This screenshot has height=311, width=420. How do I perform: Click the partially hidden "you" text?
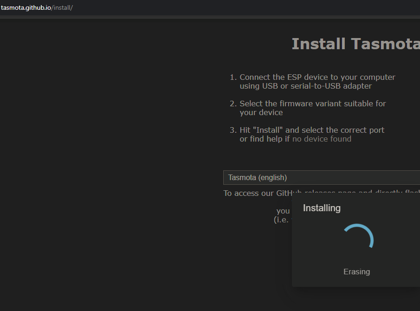point(283,211)
